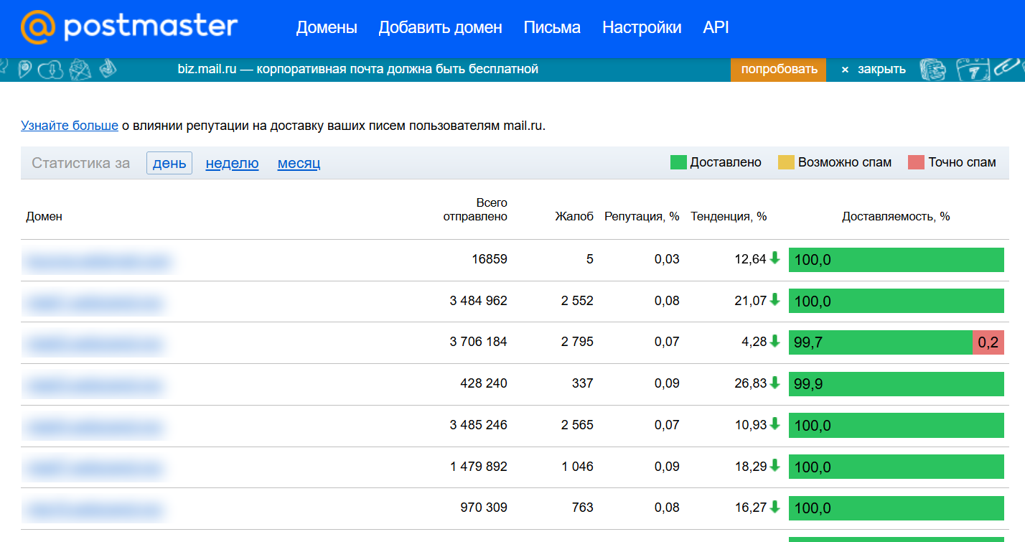Click the complaints value 2 795

(577, 342)
